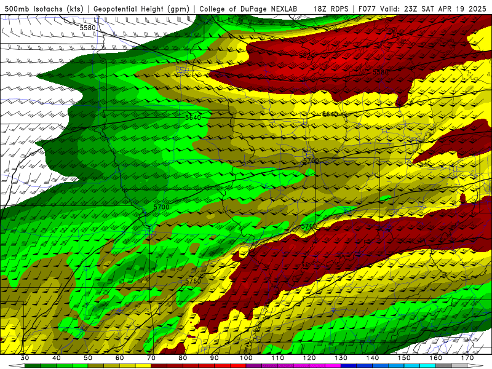The image size is (492, 369).
Task: Click the 5580 contour label on white background
Action: [x=87, y=28]
